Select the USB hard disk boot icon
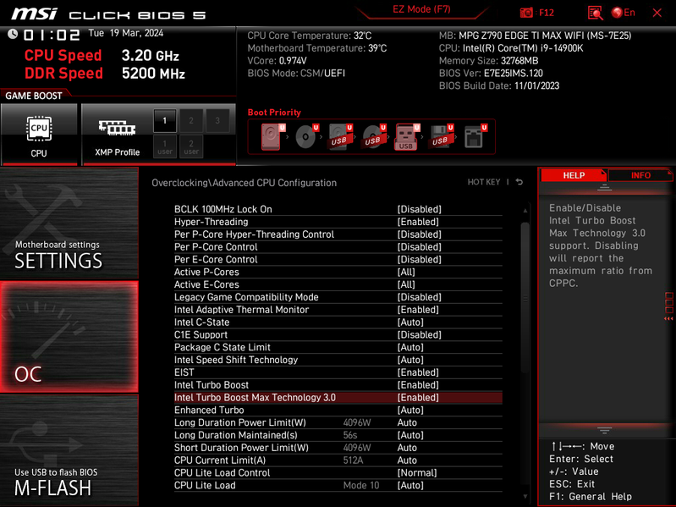Viewport: 676px width, 507px height. (x=340, y=136)
